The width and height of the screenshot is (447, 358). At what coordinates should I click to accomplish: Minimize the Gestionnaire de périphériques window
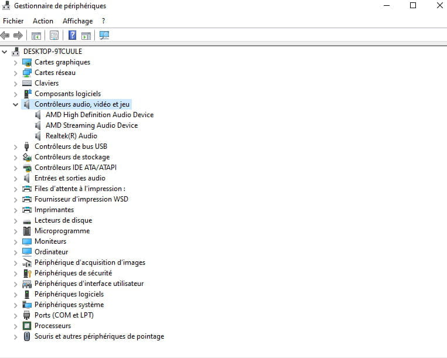click(387, 5)
